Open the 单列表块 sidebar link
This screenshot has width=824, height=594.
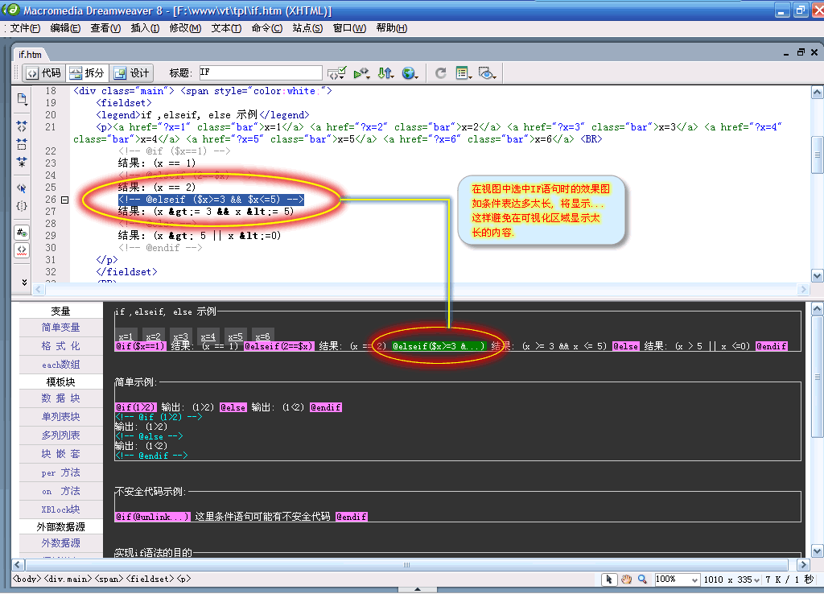[x=61, y=417]
